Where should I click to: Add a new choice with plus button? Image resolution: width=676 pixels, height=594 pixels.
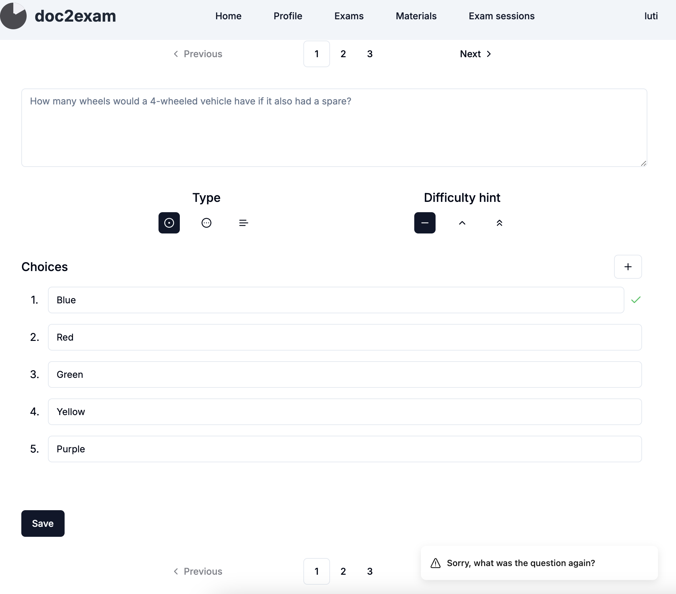tap(628, 267)
